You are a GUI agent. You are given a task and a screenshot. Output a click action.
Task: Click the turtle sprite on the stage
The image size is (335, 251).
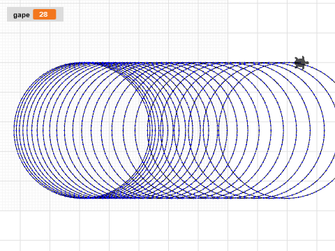click(301, 63)
